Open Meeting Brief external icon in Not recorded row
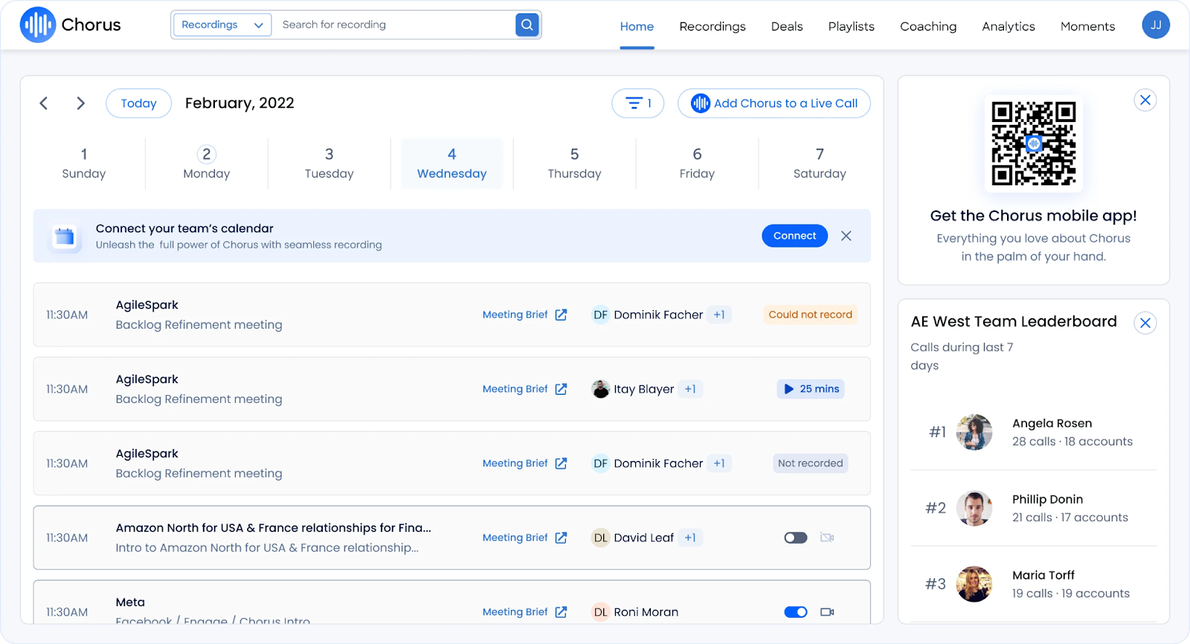This screenshot has height=644, width=1190. pos(562,463)
